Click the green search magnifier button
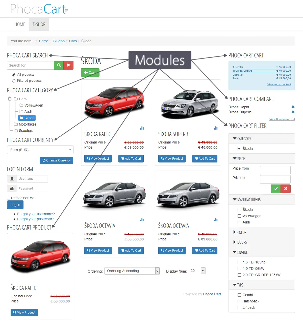303x329 pixels. pyautogui.click(x=59, y=65)
